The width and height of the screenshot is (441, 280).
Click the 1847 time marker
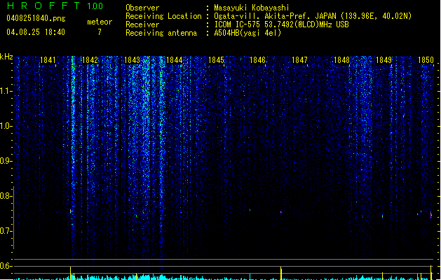[300, 60]
